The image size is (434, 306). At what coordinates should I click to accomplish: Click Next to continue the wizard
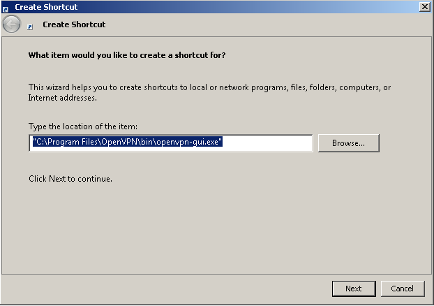(x=354, y=289)
